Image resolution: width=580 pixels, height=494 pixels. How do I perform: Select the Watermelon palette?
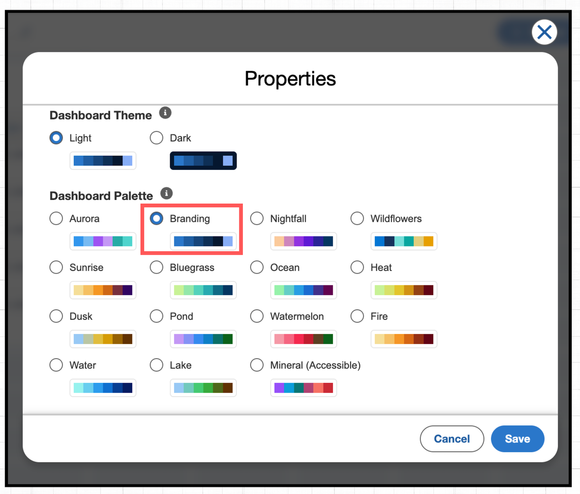tap(257, 316)
